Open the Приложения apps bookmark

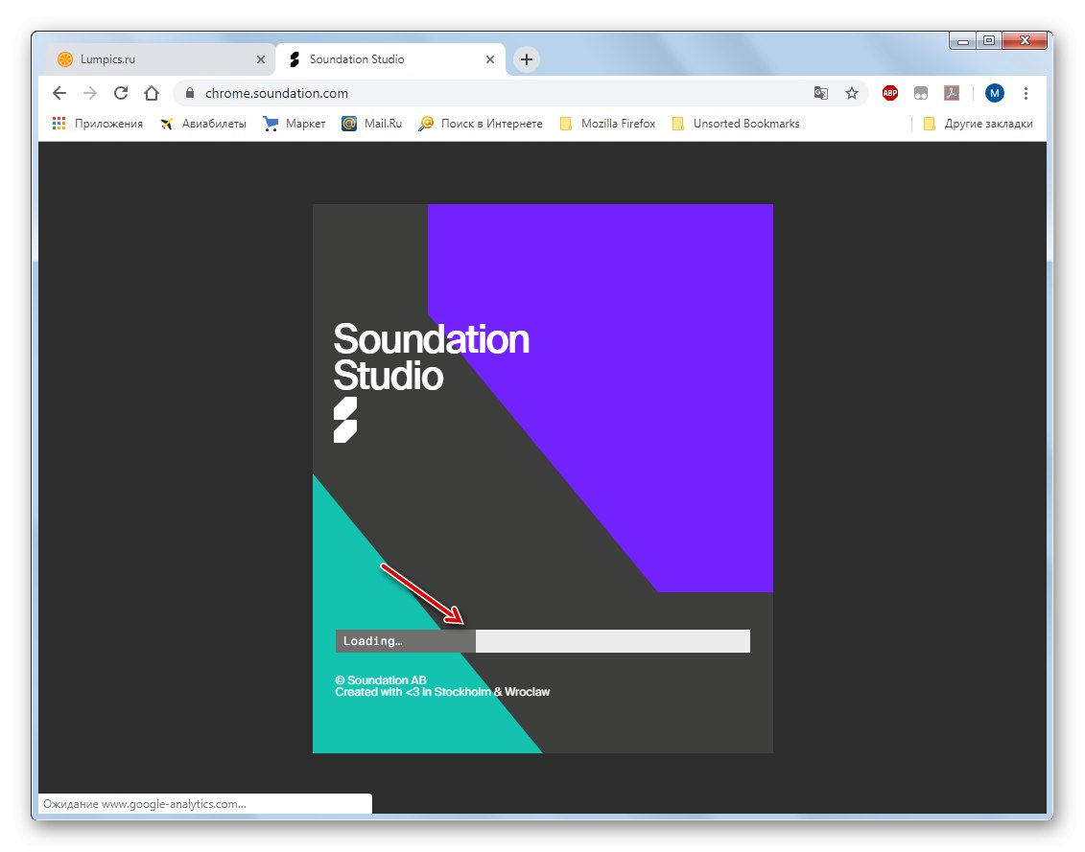[98, 124]
